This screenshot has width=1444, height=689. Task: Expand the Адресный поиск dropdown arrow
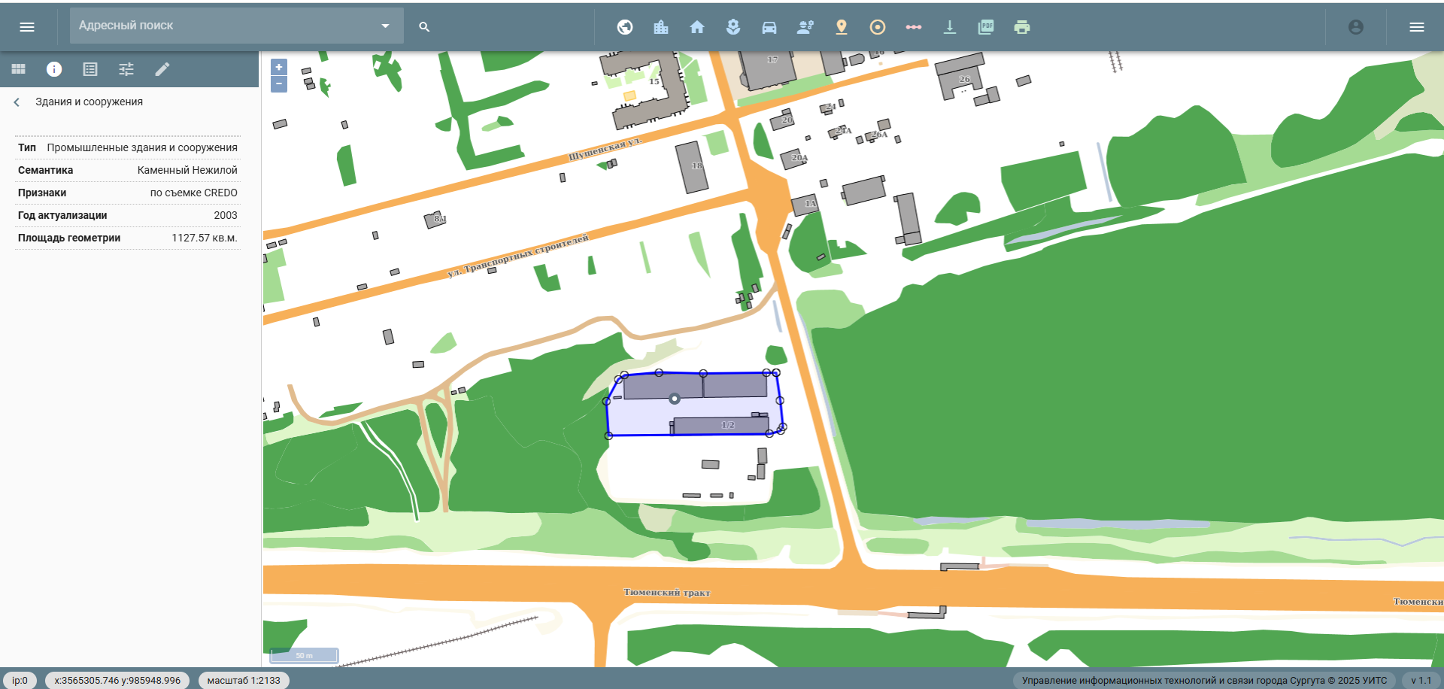coord(385,26)
